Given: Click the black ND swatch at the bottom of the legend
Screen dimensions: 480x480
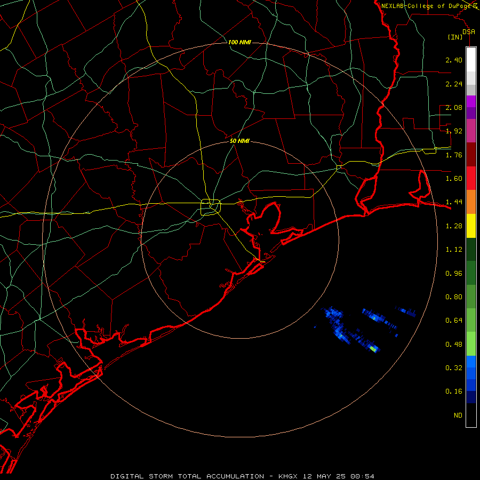Looking at the screenshot, I should tap(471, 415).
